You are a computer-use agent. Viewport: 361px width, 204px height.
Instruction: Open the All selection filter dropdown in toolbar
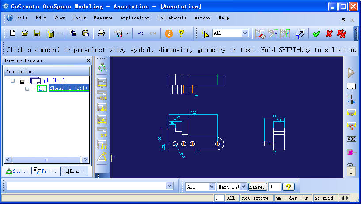click(x=245, y=33)
